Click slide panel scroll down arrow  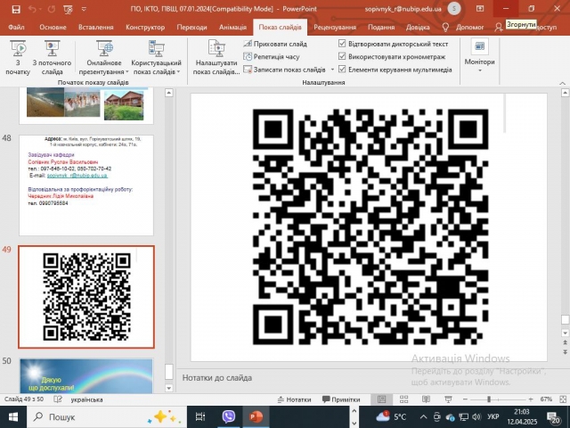point(168,388)
